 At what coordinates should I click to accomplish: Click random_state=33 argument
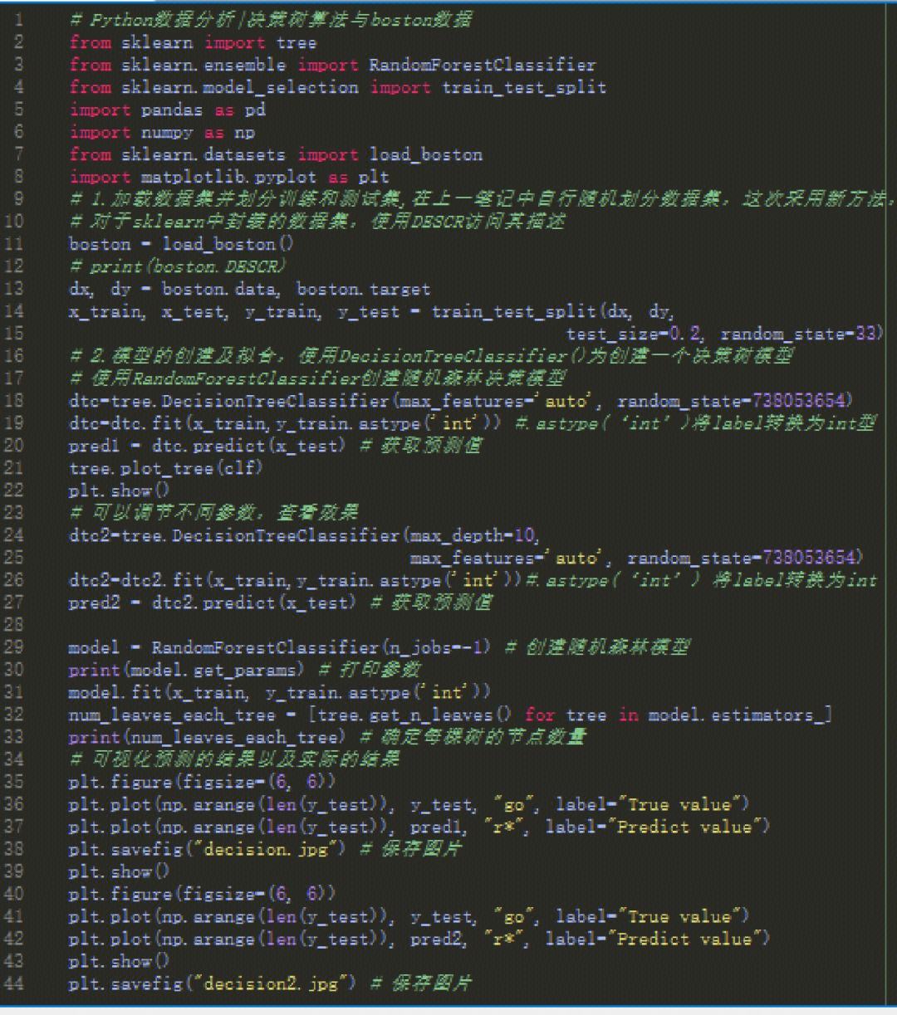point(801,334)
